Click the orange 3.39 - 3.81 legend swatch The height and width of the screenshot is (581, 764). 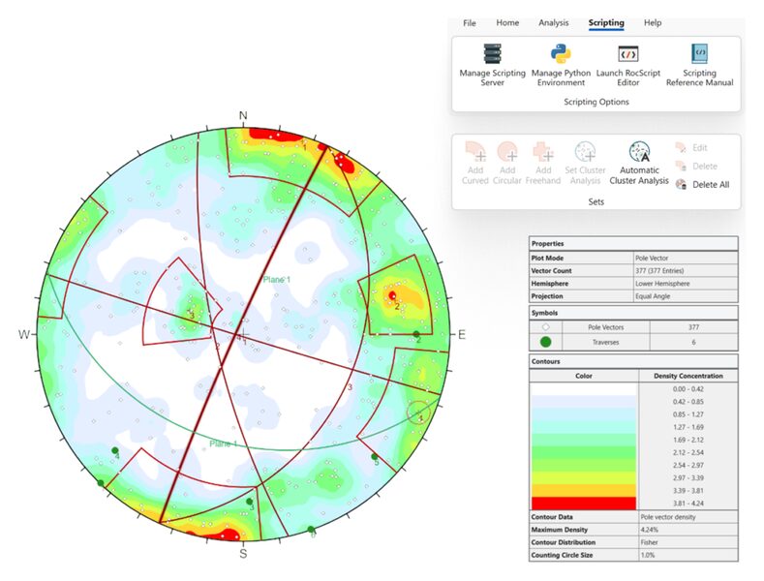click(583, 490)
